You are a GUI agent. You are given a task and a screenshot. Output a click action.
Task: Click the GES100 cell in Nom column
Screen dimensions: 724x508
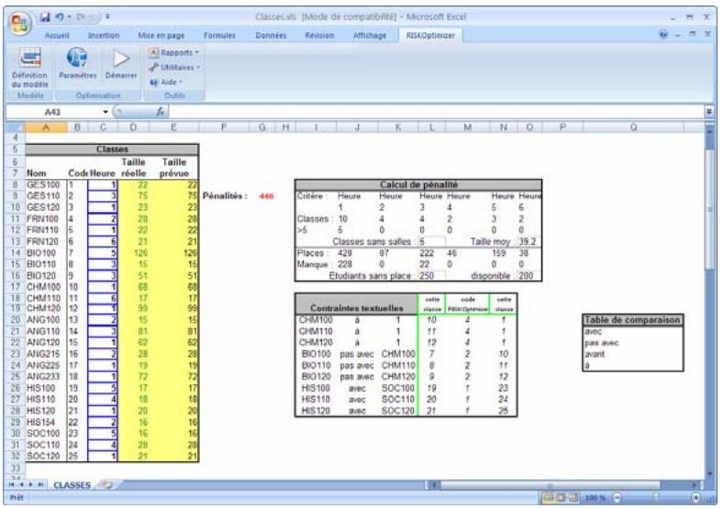(x=46, y=184)
